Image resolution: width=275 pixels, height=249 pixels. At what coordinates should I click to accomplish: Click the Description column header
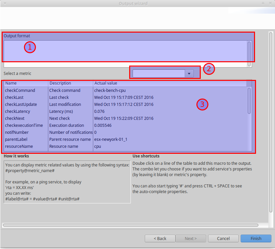[70, 83]
